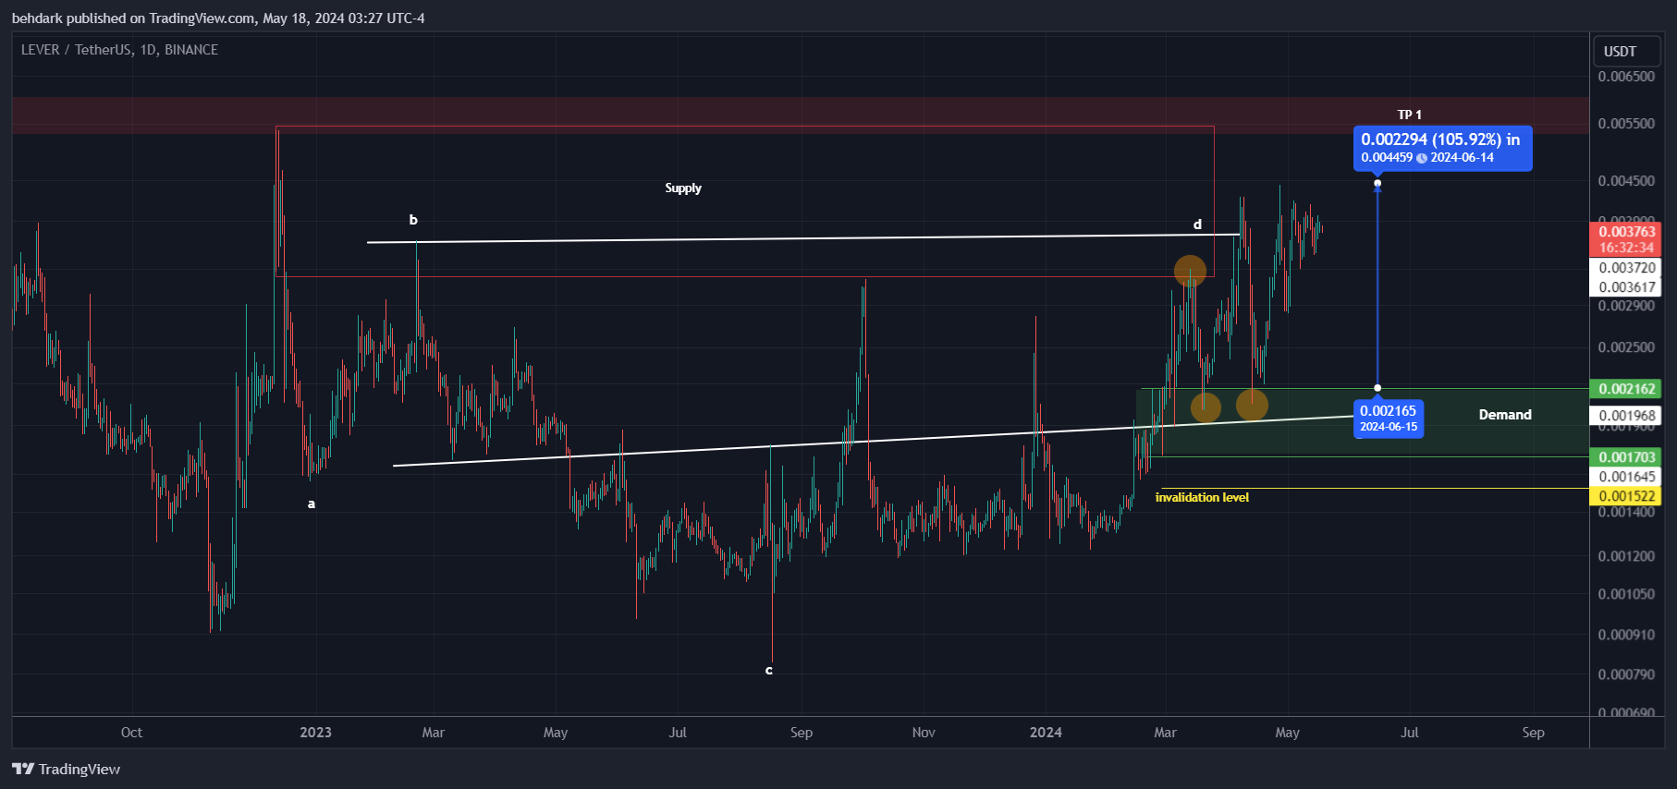Click the bottom endpoint of blue price-range line
The image size is (1677, 789).
click(1377, 388)
